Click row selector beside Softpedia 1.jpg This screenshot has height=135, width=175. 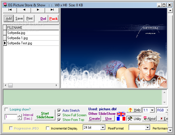(x=5, y=38)
